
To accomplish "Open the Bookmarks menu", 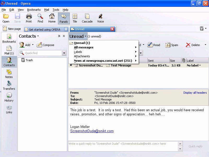I will coord(34,10).
